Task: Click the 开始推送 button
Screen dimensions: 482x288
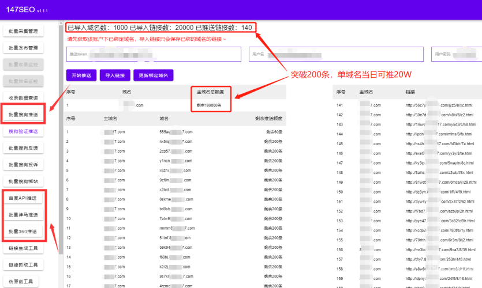Action: (81, 75)
